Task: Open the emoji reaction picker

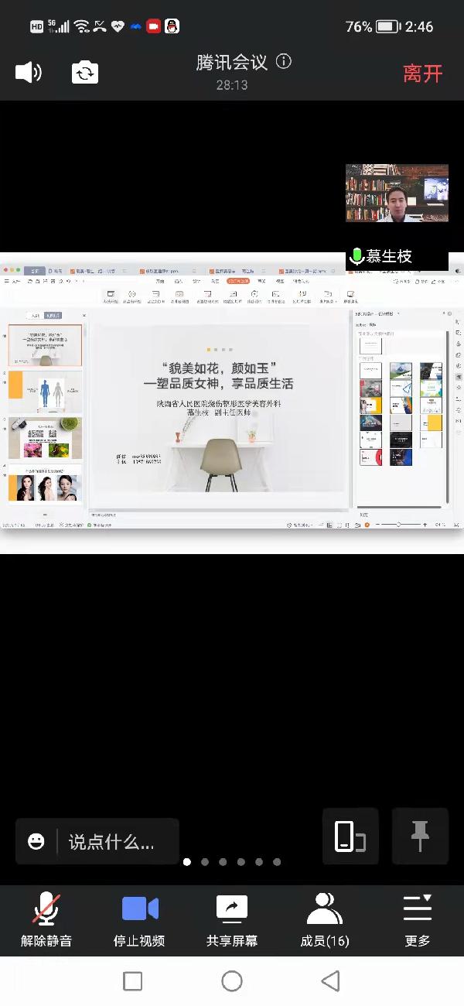Action: pos(36,841)
